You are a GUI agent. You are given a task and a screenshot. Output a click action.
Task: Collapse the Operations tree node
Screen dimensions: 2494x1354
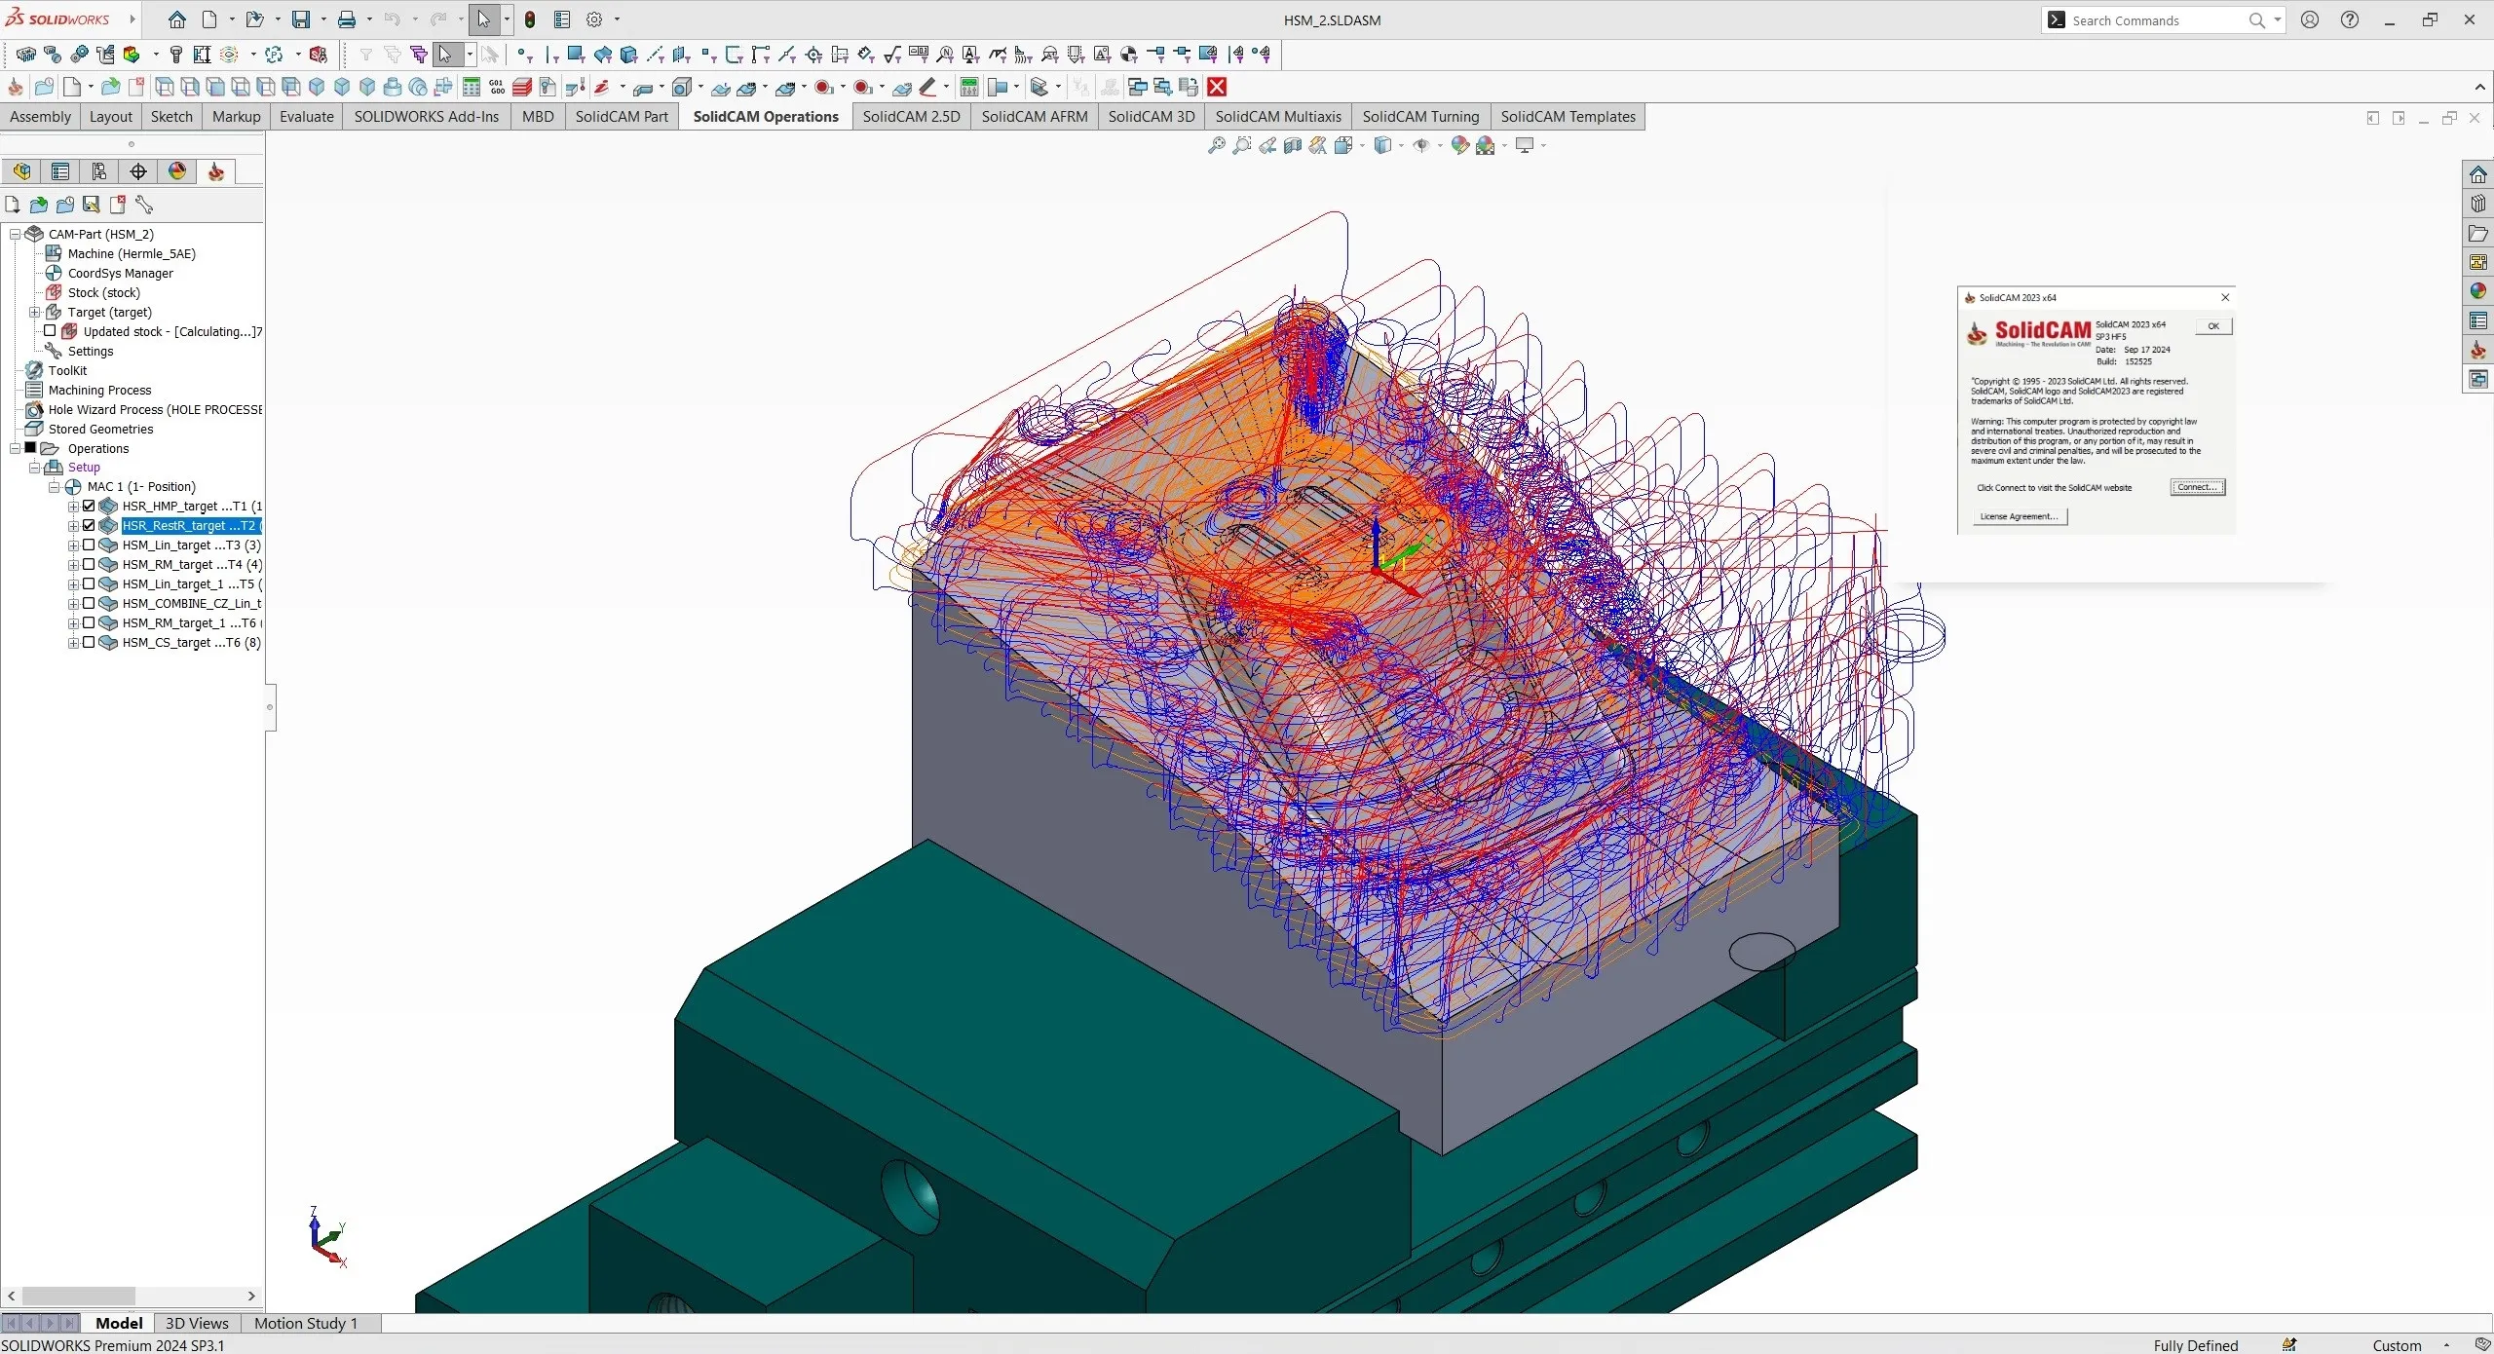click(x=15, y=448)
